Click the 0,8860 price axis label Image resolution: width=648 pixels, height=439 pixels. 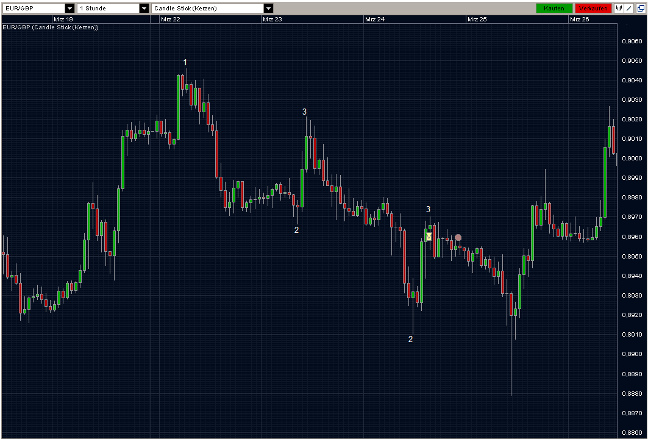pos(632,433)
